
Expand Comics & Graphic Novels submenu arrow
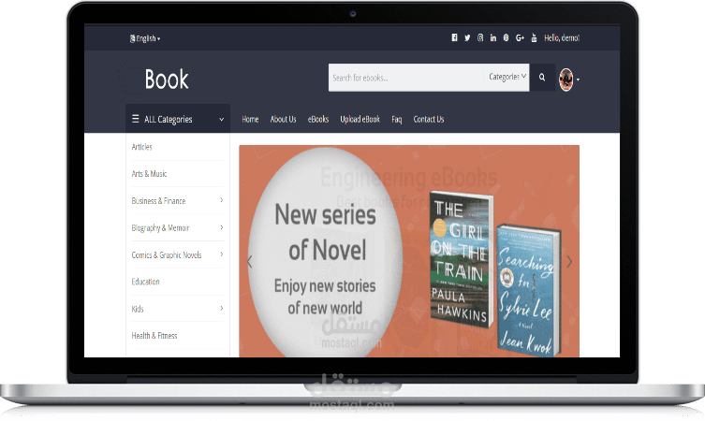click(222, 254)
